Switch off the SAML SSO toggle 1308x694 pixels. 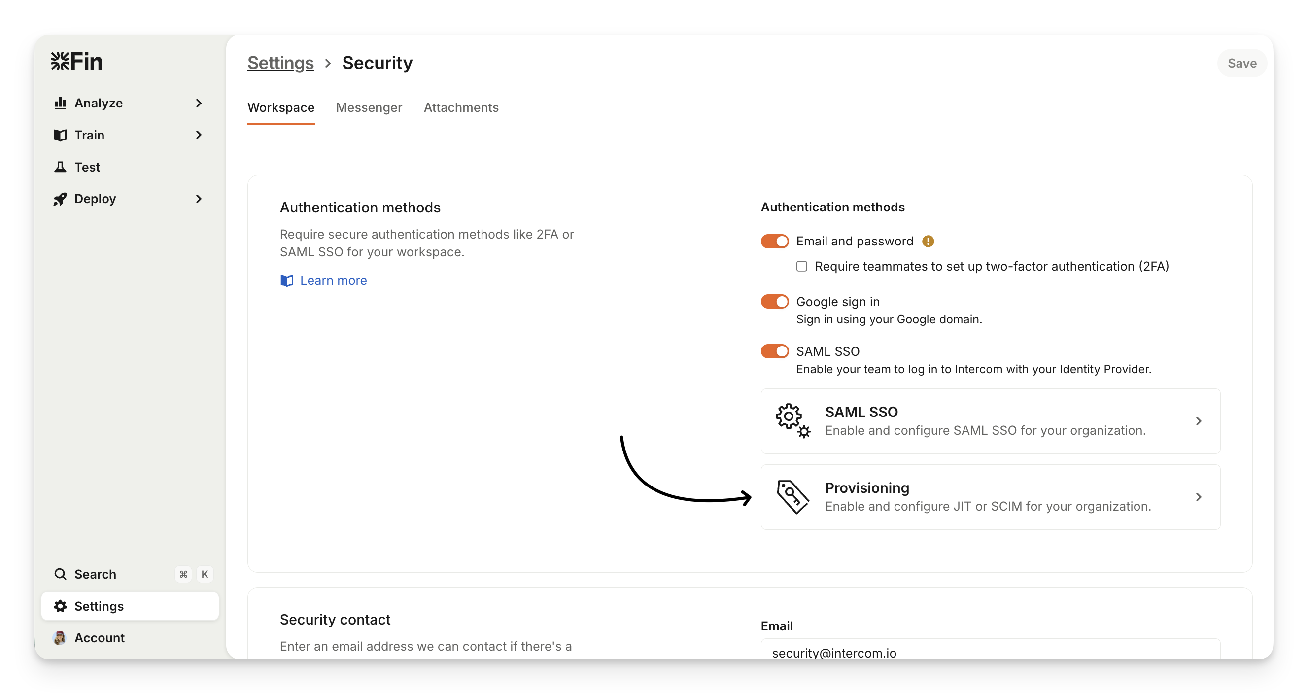[x=774, y=351]
